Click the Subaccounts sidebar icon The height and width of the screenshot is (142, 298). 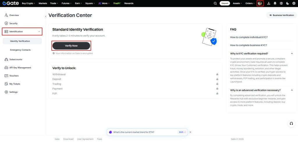click(x=6, y=59)
